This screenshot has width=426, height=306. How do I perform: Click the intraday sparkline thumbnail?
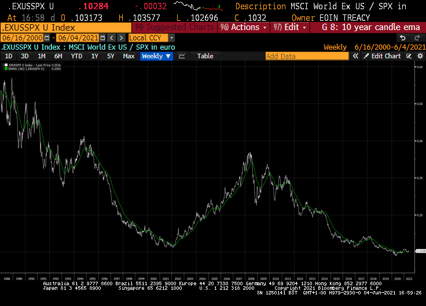coord(199,6)
